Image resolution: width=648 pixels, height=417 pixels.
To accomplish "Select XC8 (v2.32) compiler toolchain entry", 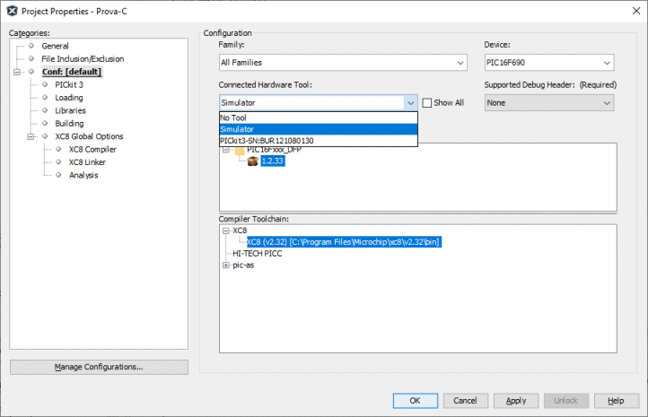I will point(343,242).
